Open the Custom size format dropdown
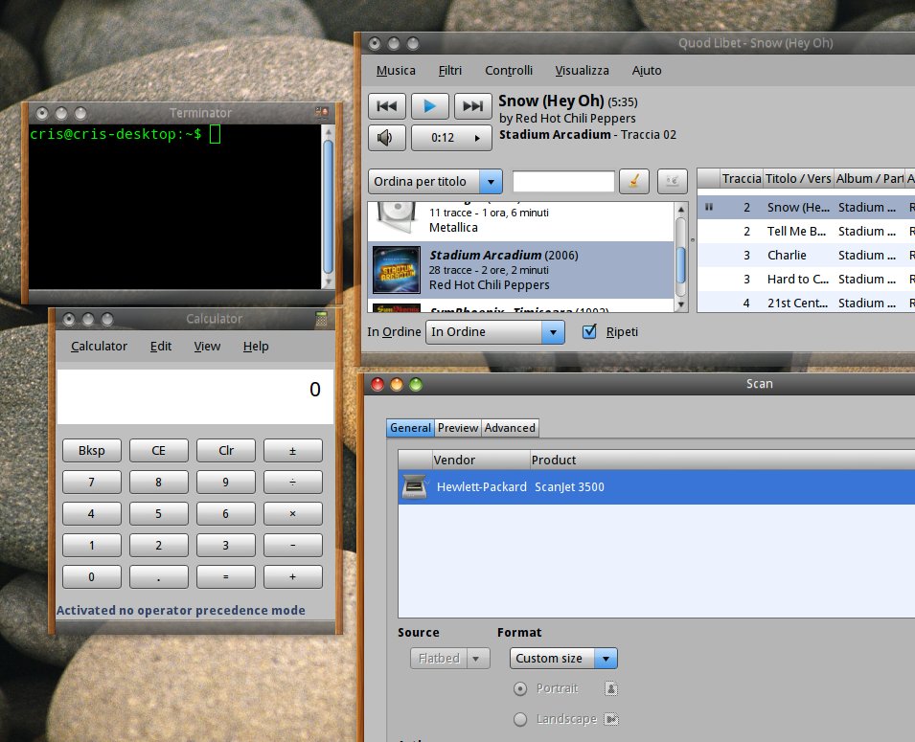The width and height of the screenshot is (915, 742). tap(563, 658)
